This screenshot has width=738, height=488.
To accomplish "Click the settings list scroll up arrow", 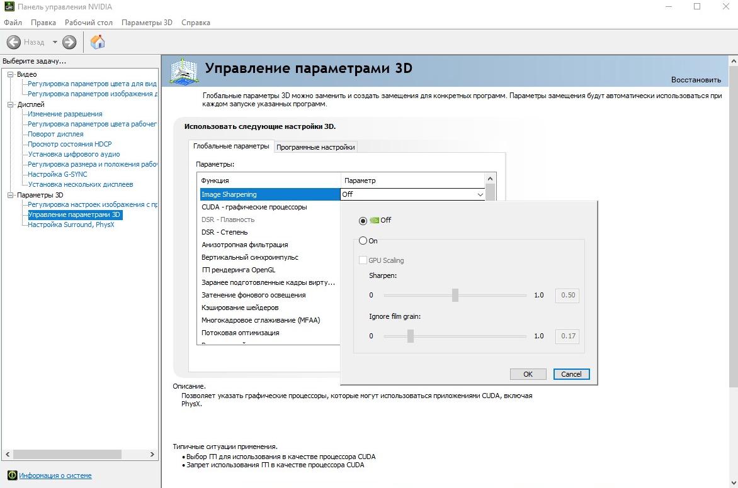I will point(490,179).
